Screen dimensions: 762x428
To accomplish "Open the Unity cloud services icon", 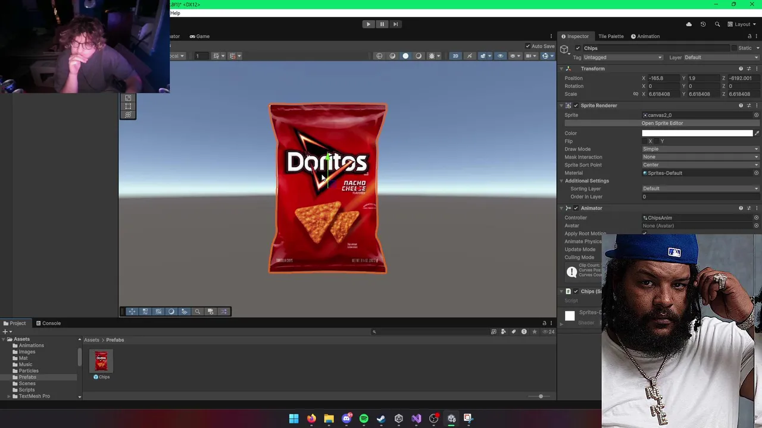I will pyautogui.click(x=689, y=24).
